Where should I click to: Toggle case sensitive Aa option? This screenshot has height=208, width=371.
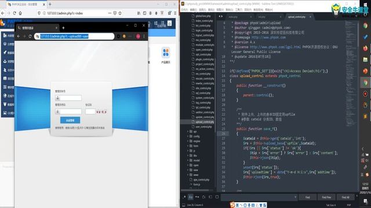(191, 197)
